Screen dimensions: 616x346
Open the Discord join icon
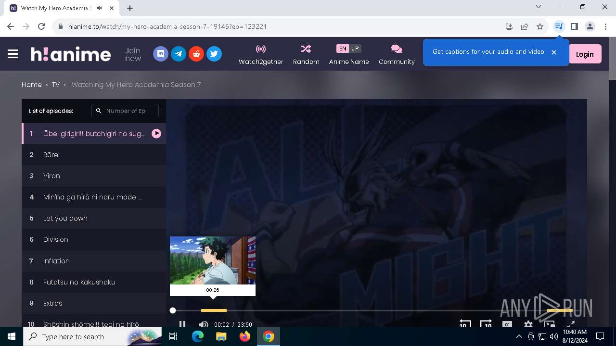[161, 54]
